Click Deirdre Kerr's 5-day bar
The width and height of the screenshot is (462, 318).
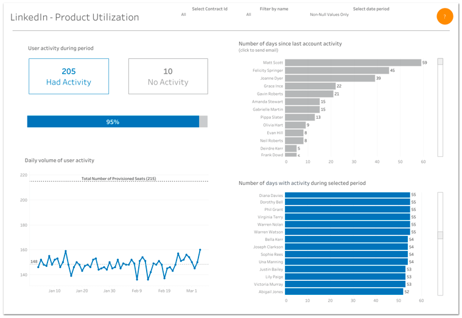(x=291, y=148)
